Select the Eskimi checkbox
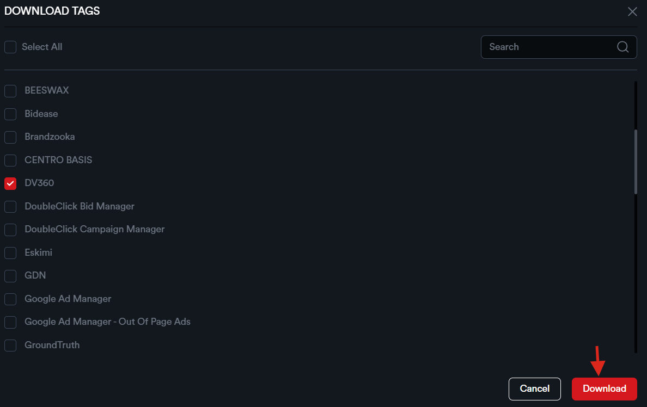This screenshot has width=647, height=407. coord(10,253)
